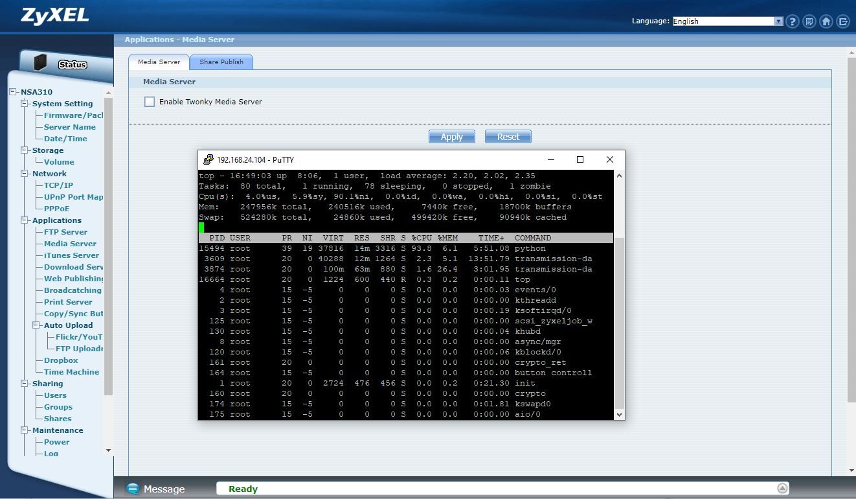The image size is (856, 499).
Task: Collapse the Maintenance tree node
Action: click(x=25, y=430)
